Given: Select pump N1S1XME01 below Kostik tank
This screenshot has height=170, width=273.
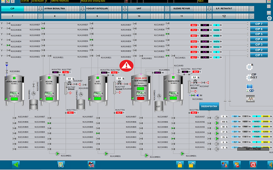Looking at the screenshot, I should [57, 154].
